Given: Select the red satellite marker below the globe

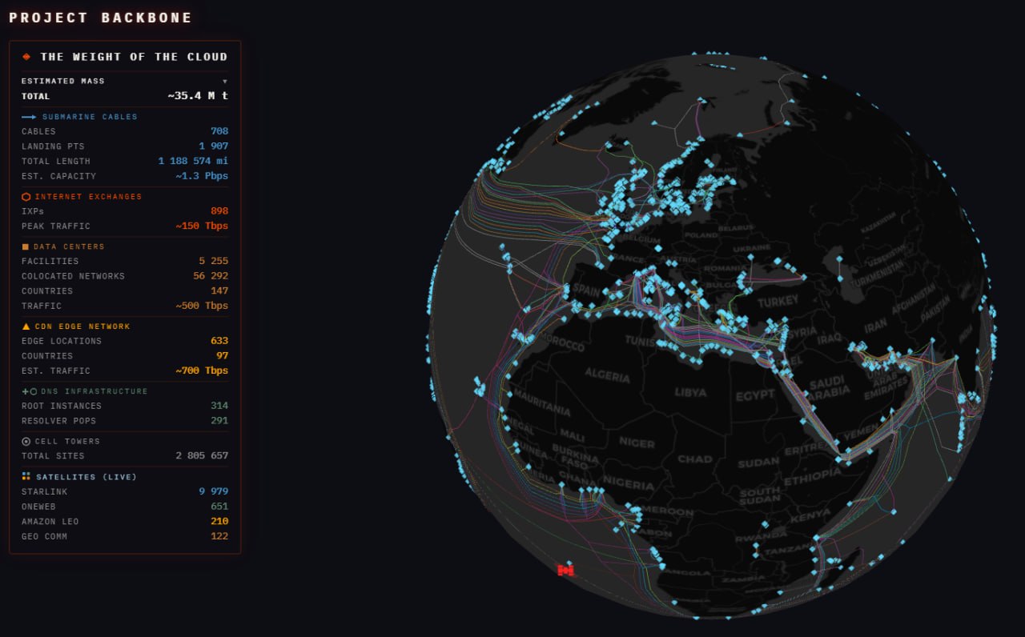Looking at the screenshot, I should pos(565,570).
